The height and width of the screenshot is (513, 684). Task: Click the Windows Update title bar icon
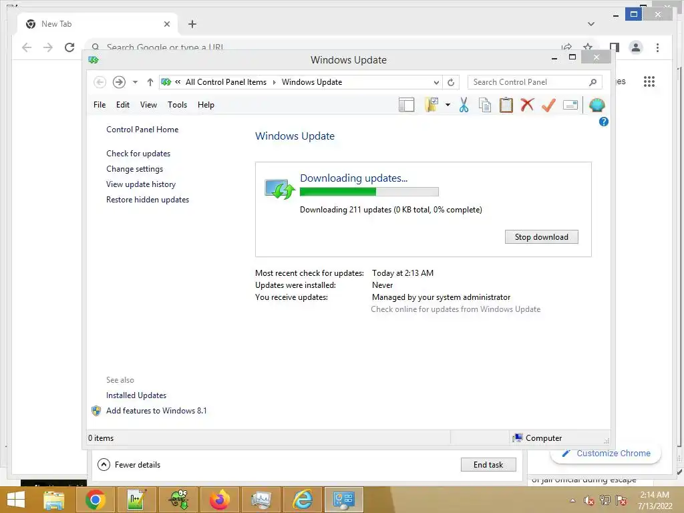point(94,59)
